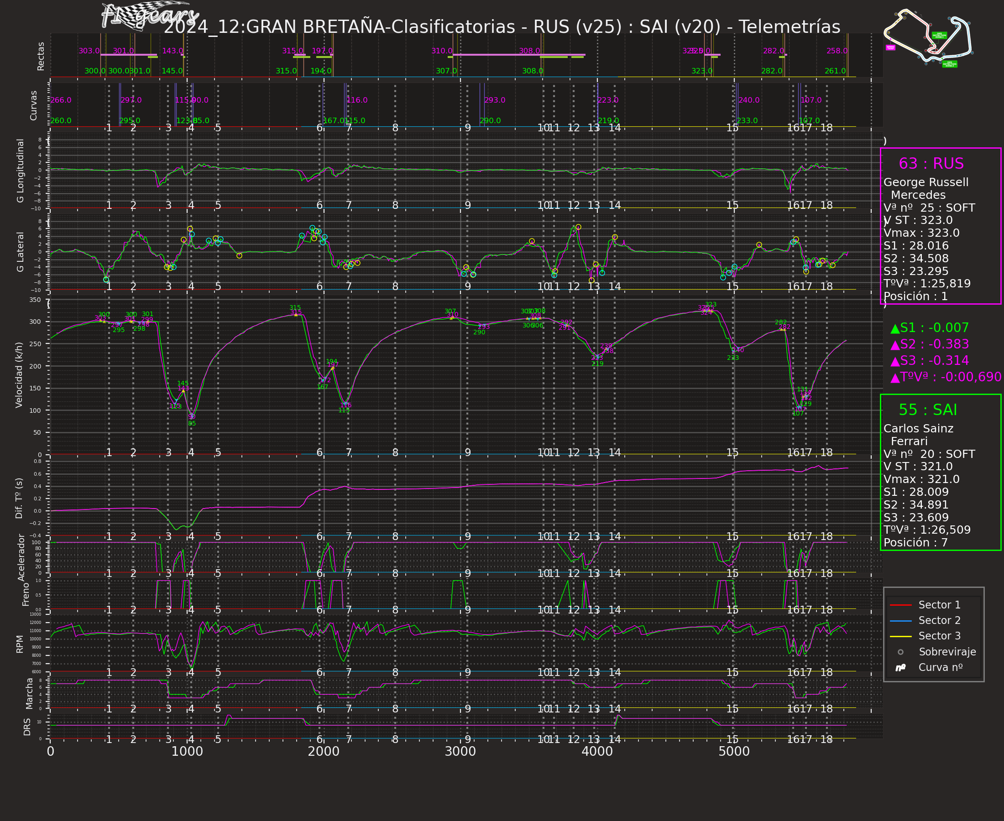Click the yellow Sector 3 line in the legend
1004x821 pixels.
coord(900,637)
